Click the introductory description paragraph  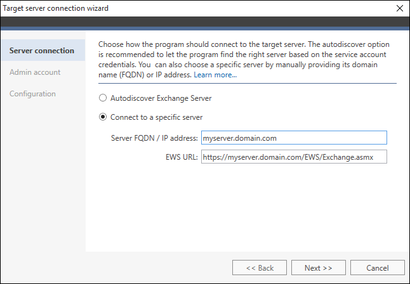(x=244, y=60)
